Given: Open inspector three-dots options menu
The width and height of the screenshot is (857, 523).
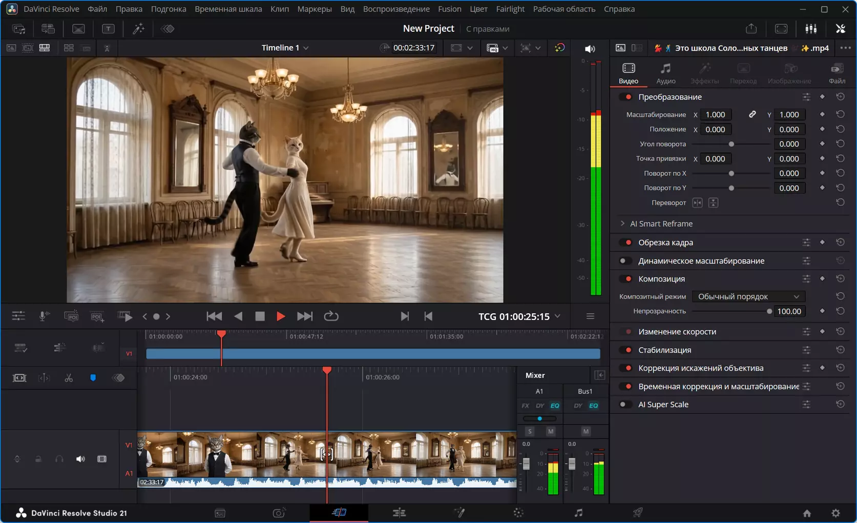Looking at the screenshot, I should point(845,48).
